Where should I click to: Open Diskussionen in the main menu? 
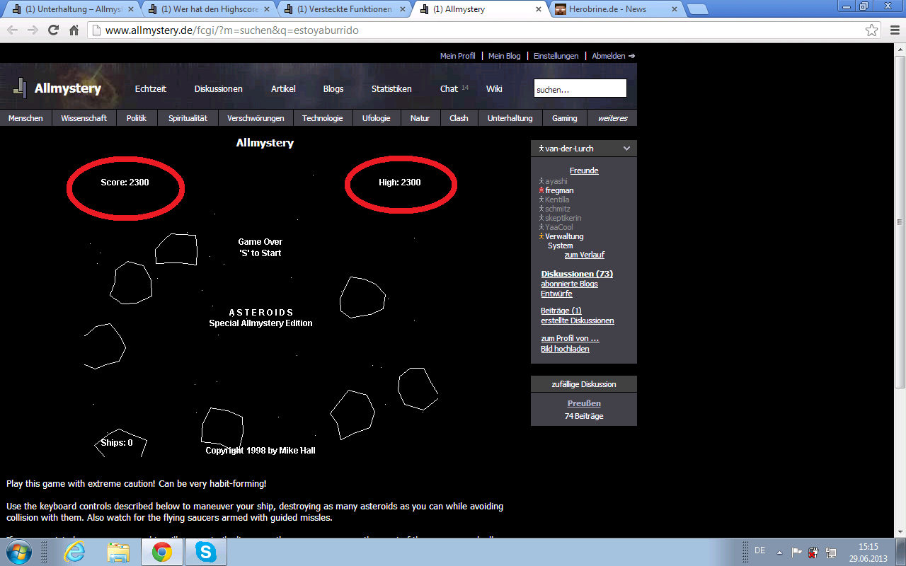[x=219, y=89]
